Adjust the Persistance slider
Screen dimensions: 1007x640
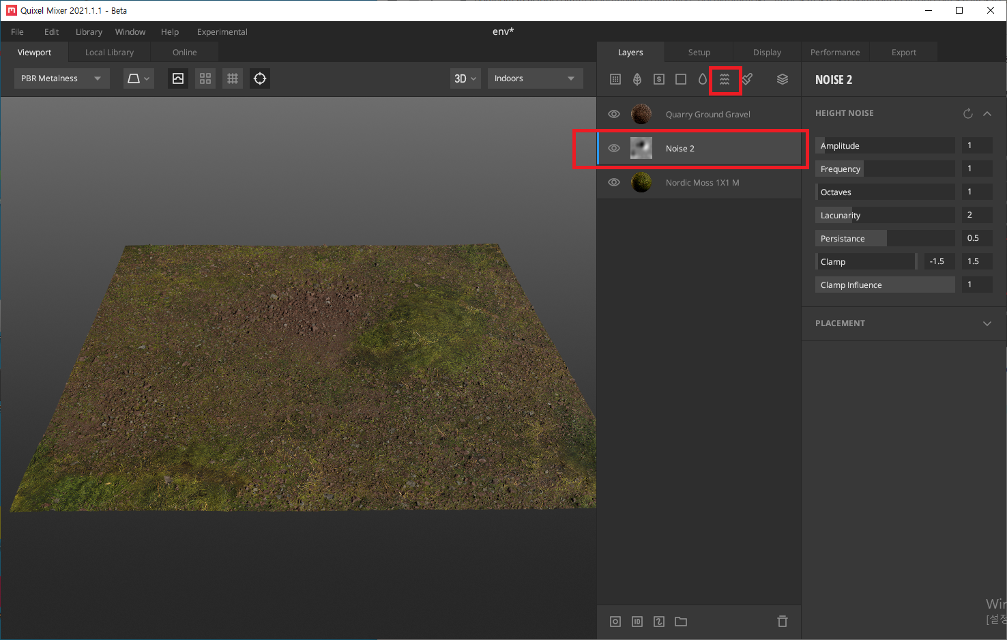coord(885,238)
